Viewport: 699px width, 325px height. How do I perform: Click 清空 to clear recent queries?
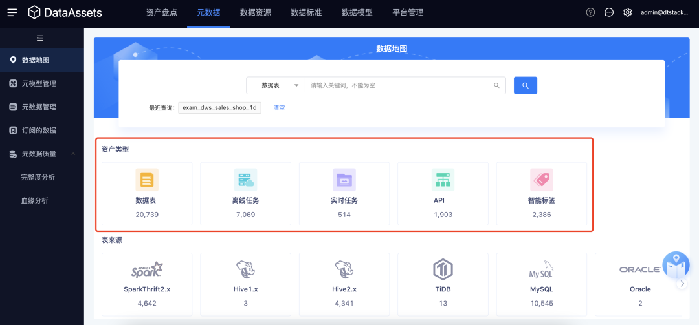pyautogui.click(x=279, y=108)
